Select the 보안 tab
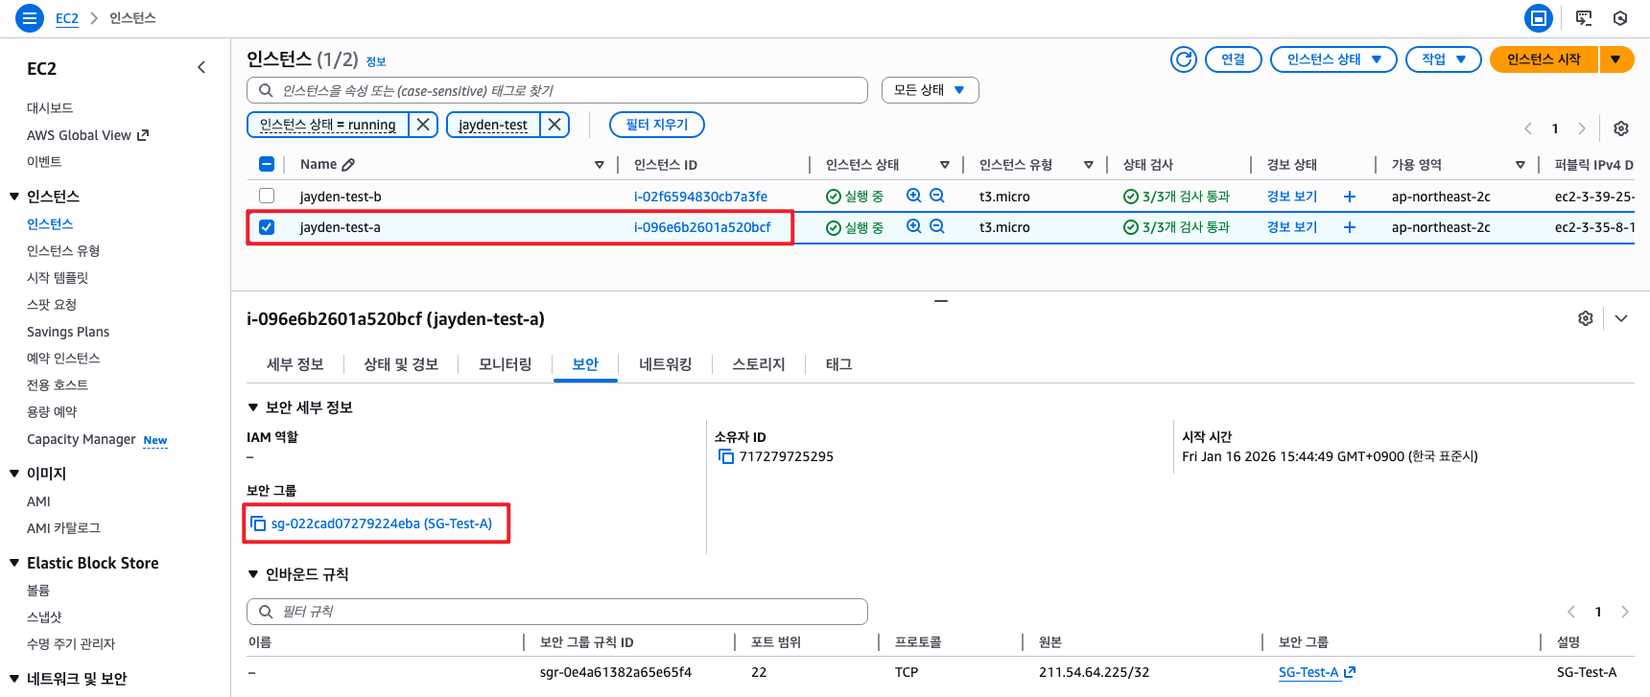 pyautogui.click(x=585, y=364)
